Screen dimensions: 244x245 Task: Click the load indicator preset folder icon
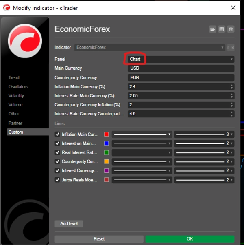click(x=212, y=29)
